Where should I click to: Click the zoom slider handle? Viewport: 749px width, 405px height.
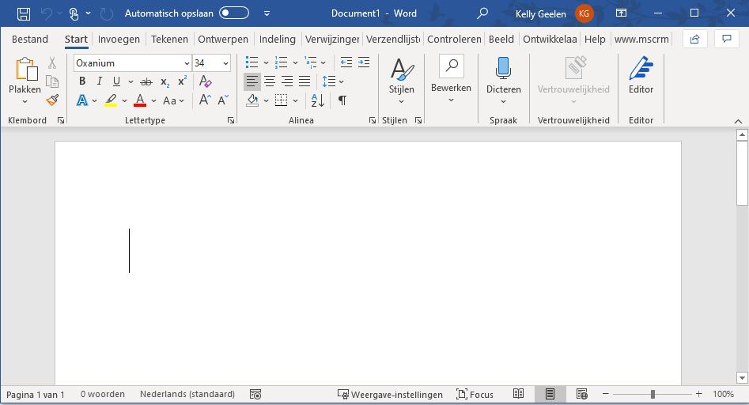[653, 394]
